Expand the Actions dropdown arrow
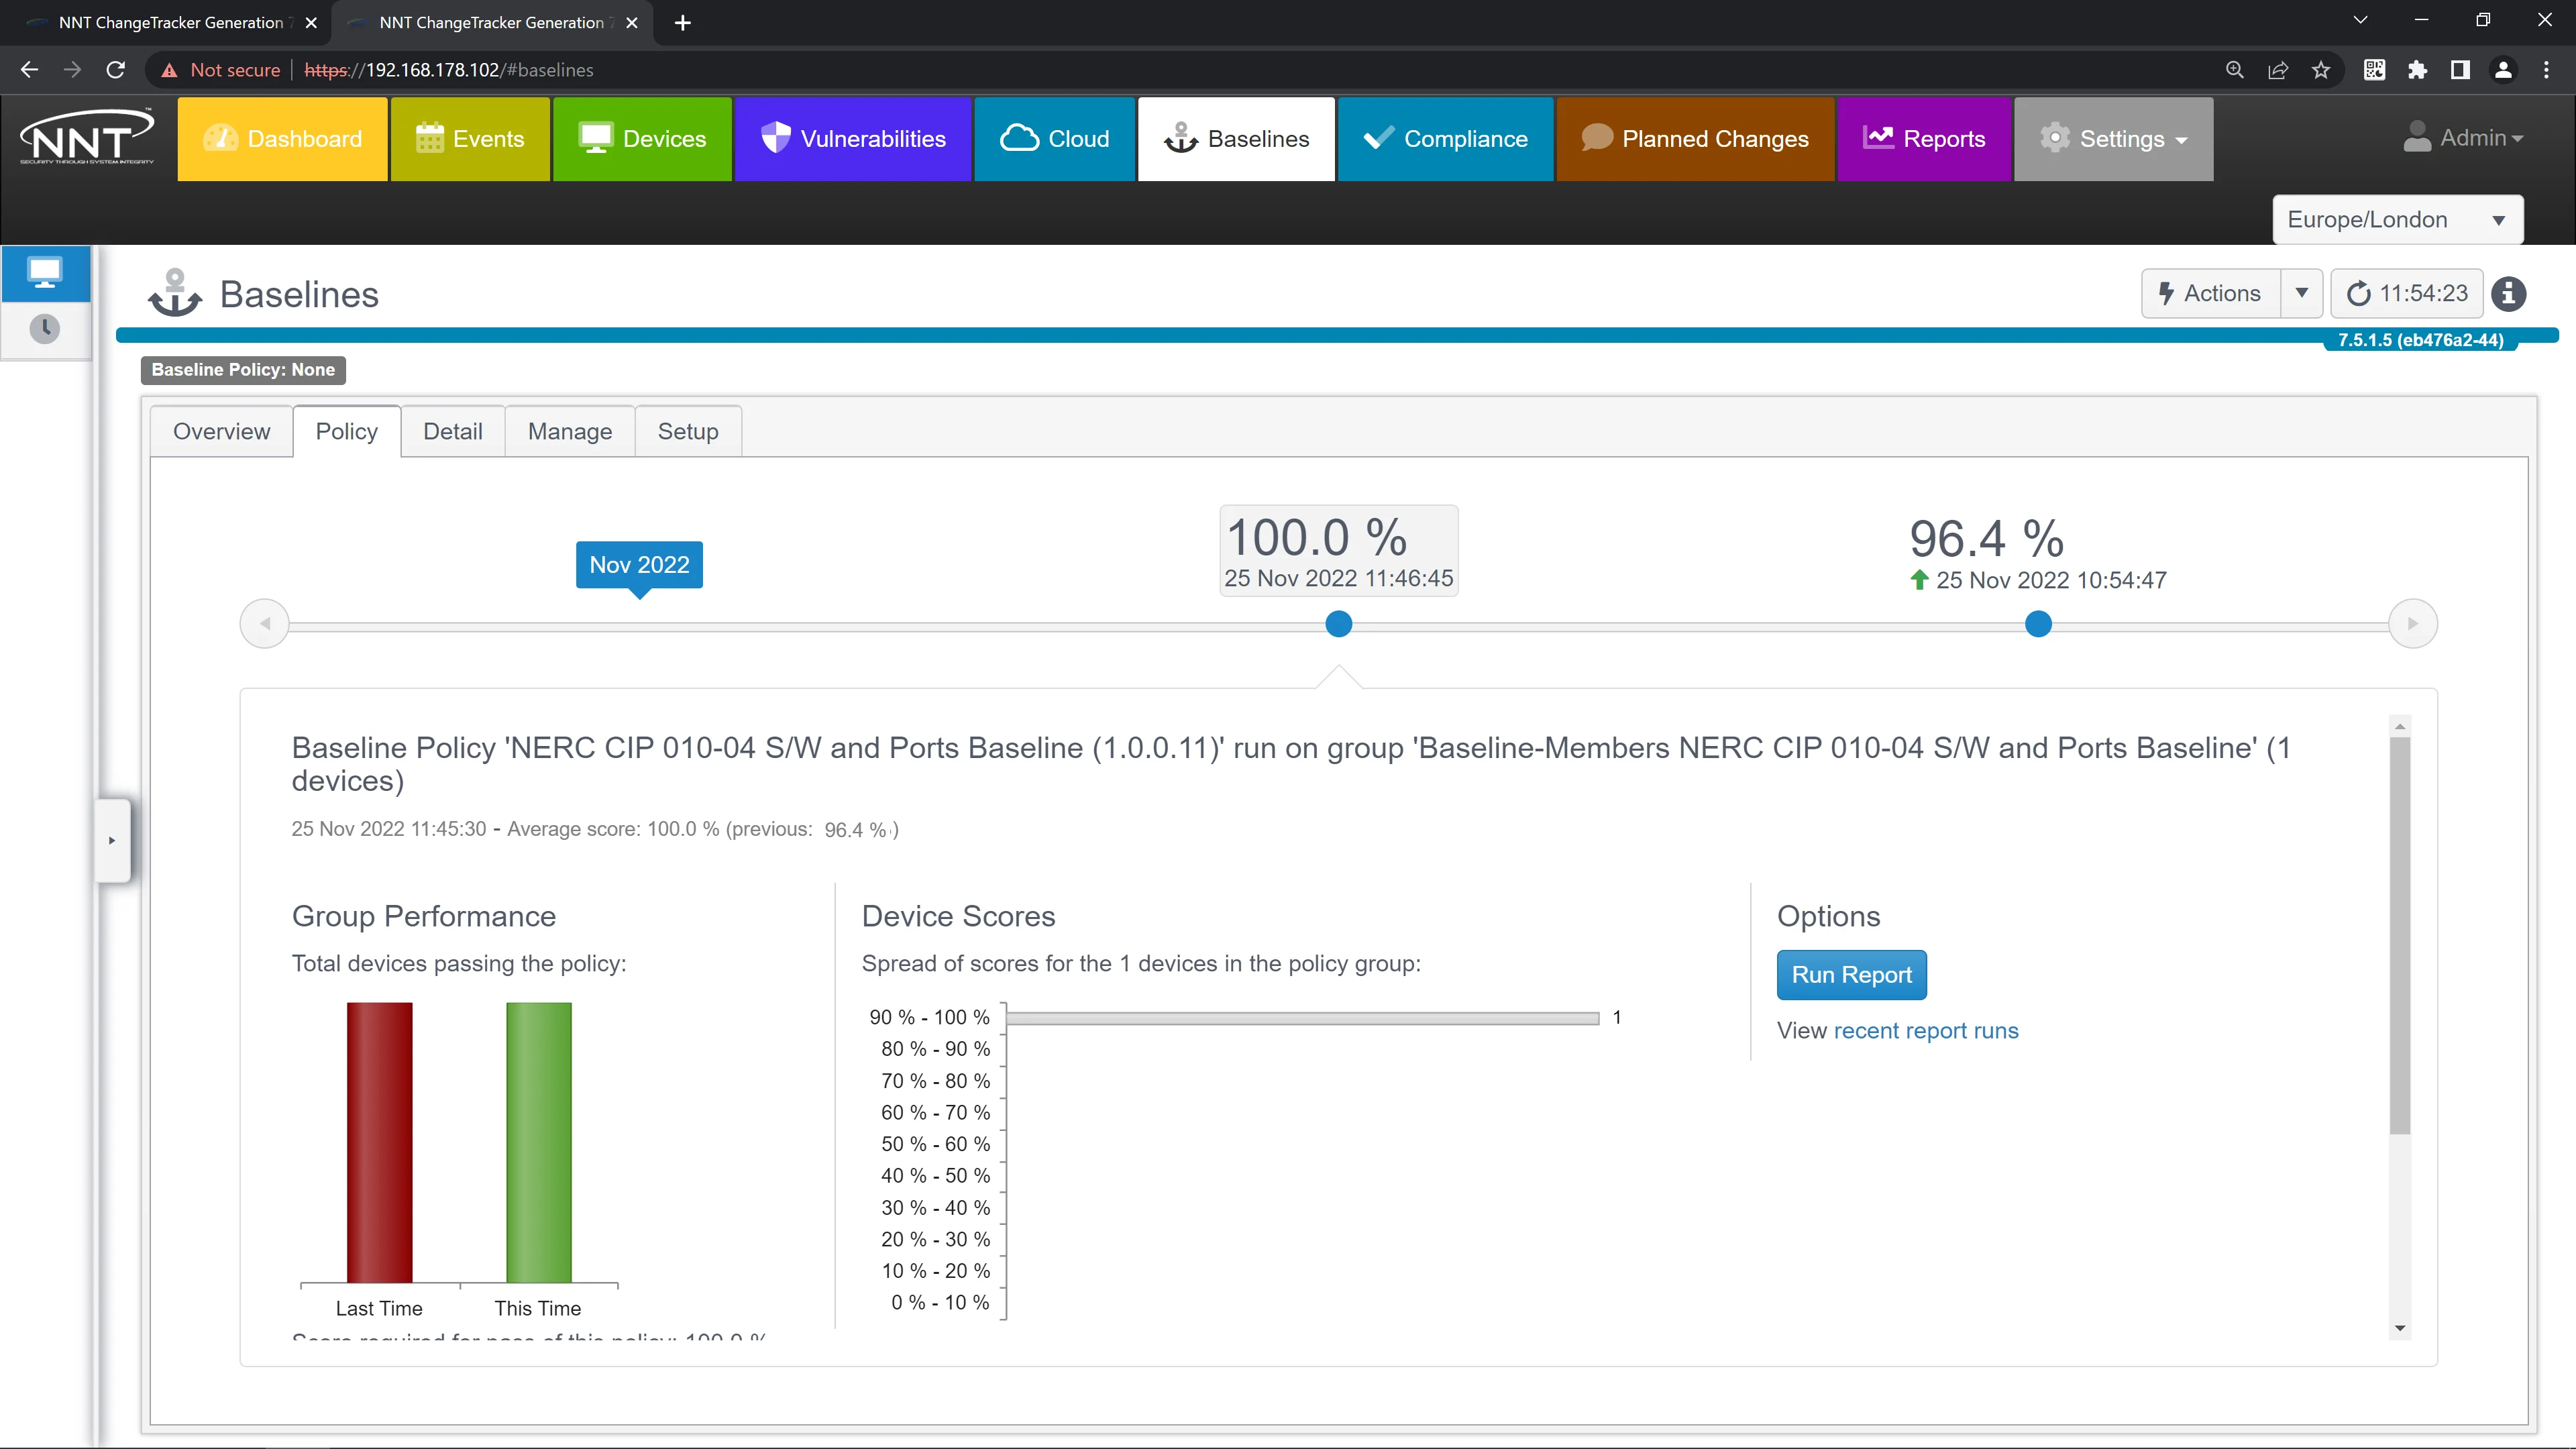This screenshot has height=1449, width=2576. tap(2301, 293)
